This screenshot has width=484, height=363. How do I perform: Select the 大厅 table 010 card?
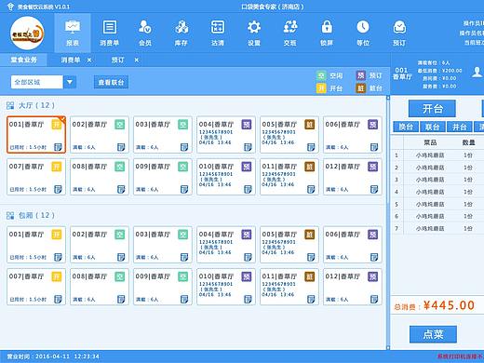(x=226, y=177)
